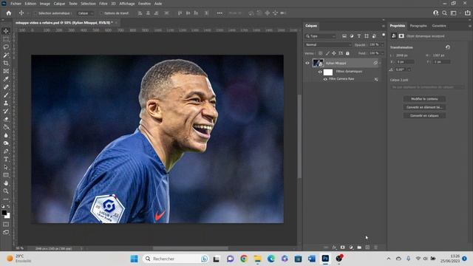Toggle lock image pixels brush icon
The height and width of the screenshot is (266, 473).
(x=327, y=53)
